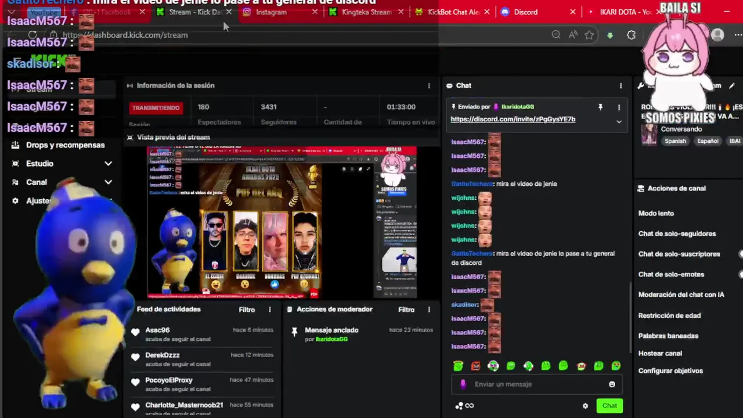Viewport: 743px width, 418px height.
Task: Click username skadisor in the Chat panel
Action: pos(464,304)
